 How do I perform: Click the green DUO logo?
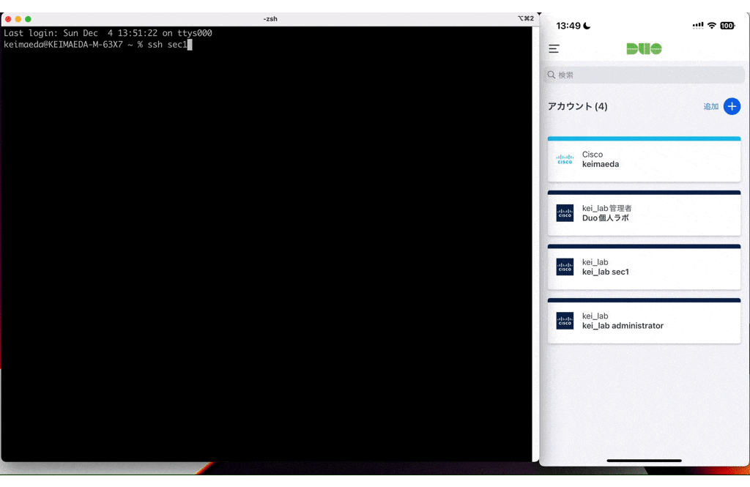[644, 49]
